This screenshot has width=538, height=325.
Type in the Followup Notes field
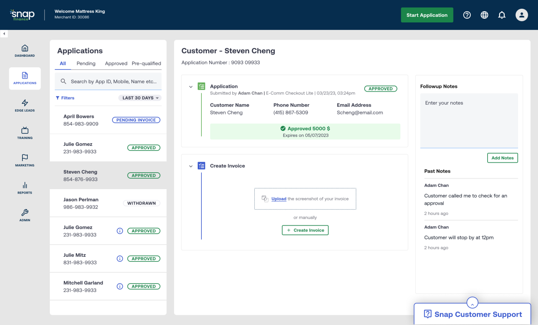[x=469, y=121]
